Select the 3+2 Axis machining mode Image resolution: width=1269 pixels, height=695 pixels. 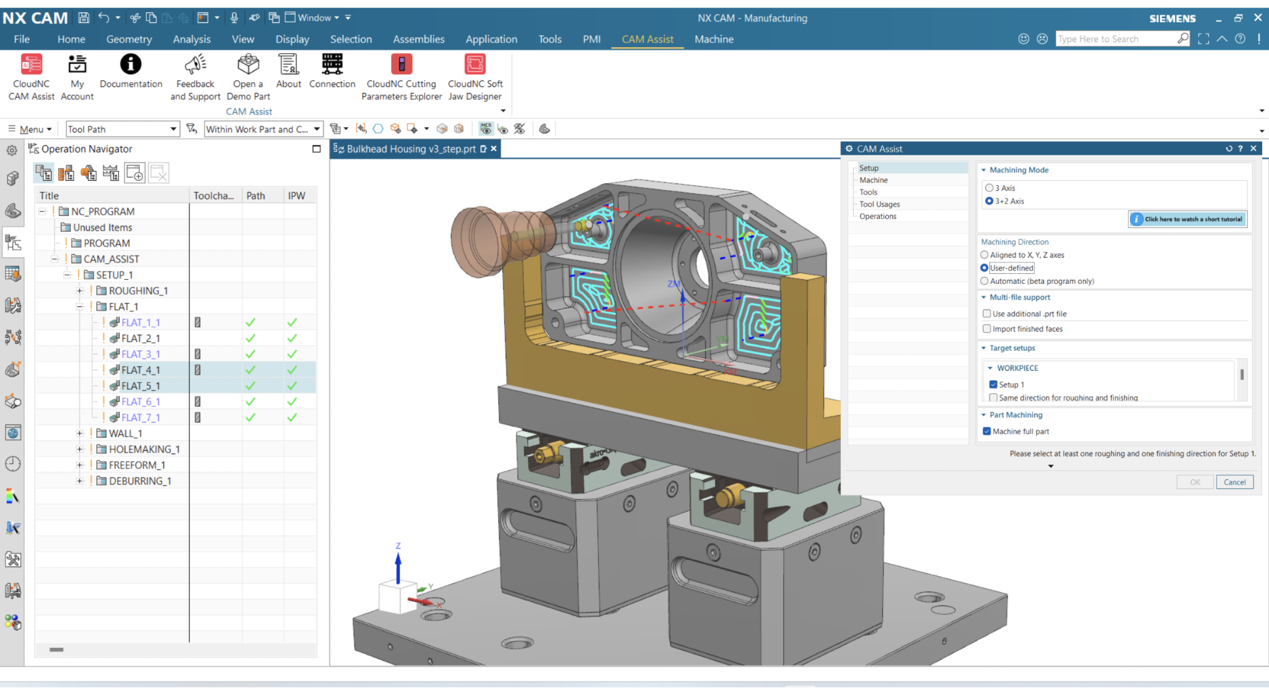click(989, 201)
